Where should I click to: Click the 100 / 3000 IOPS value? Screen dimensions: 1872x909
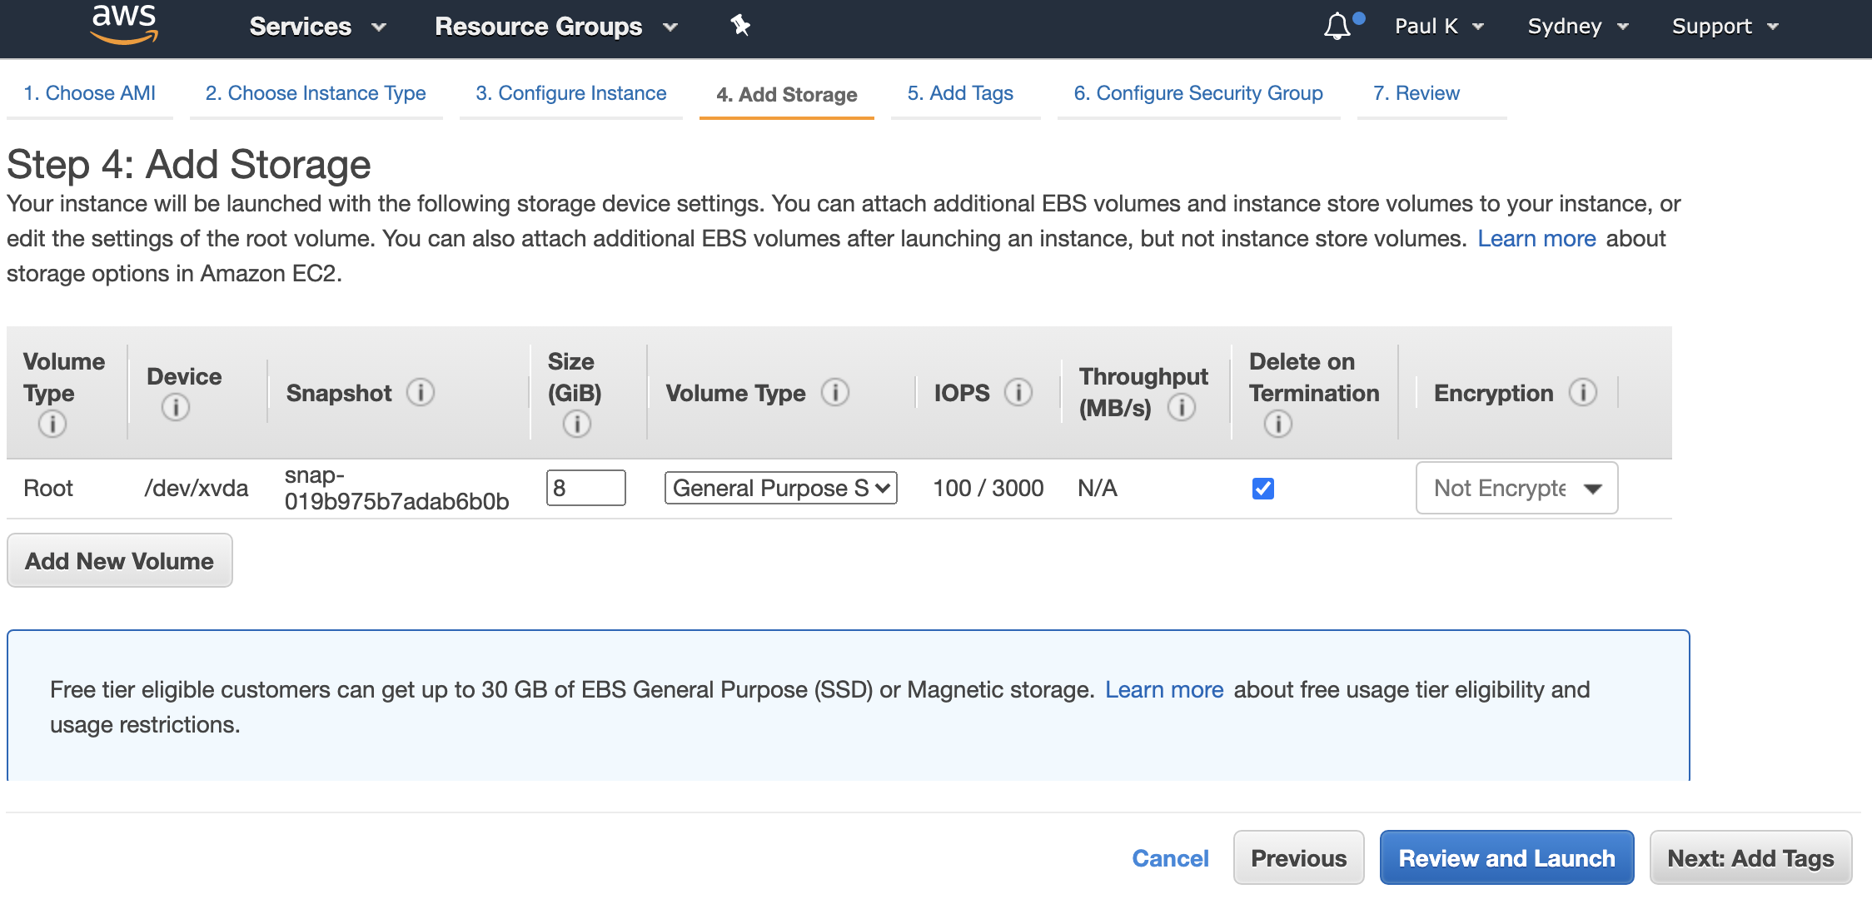tap(988, 488)
